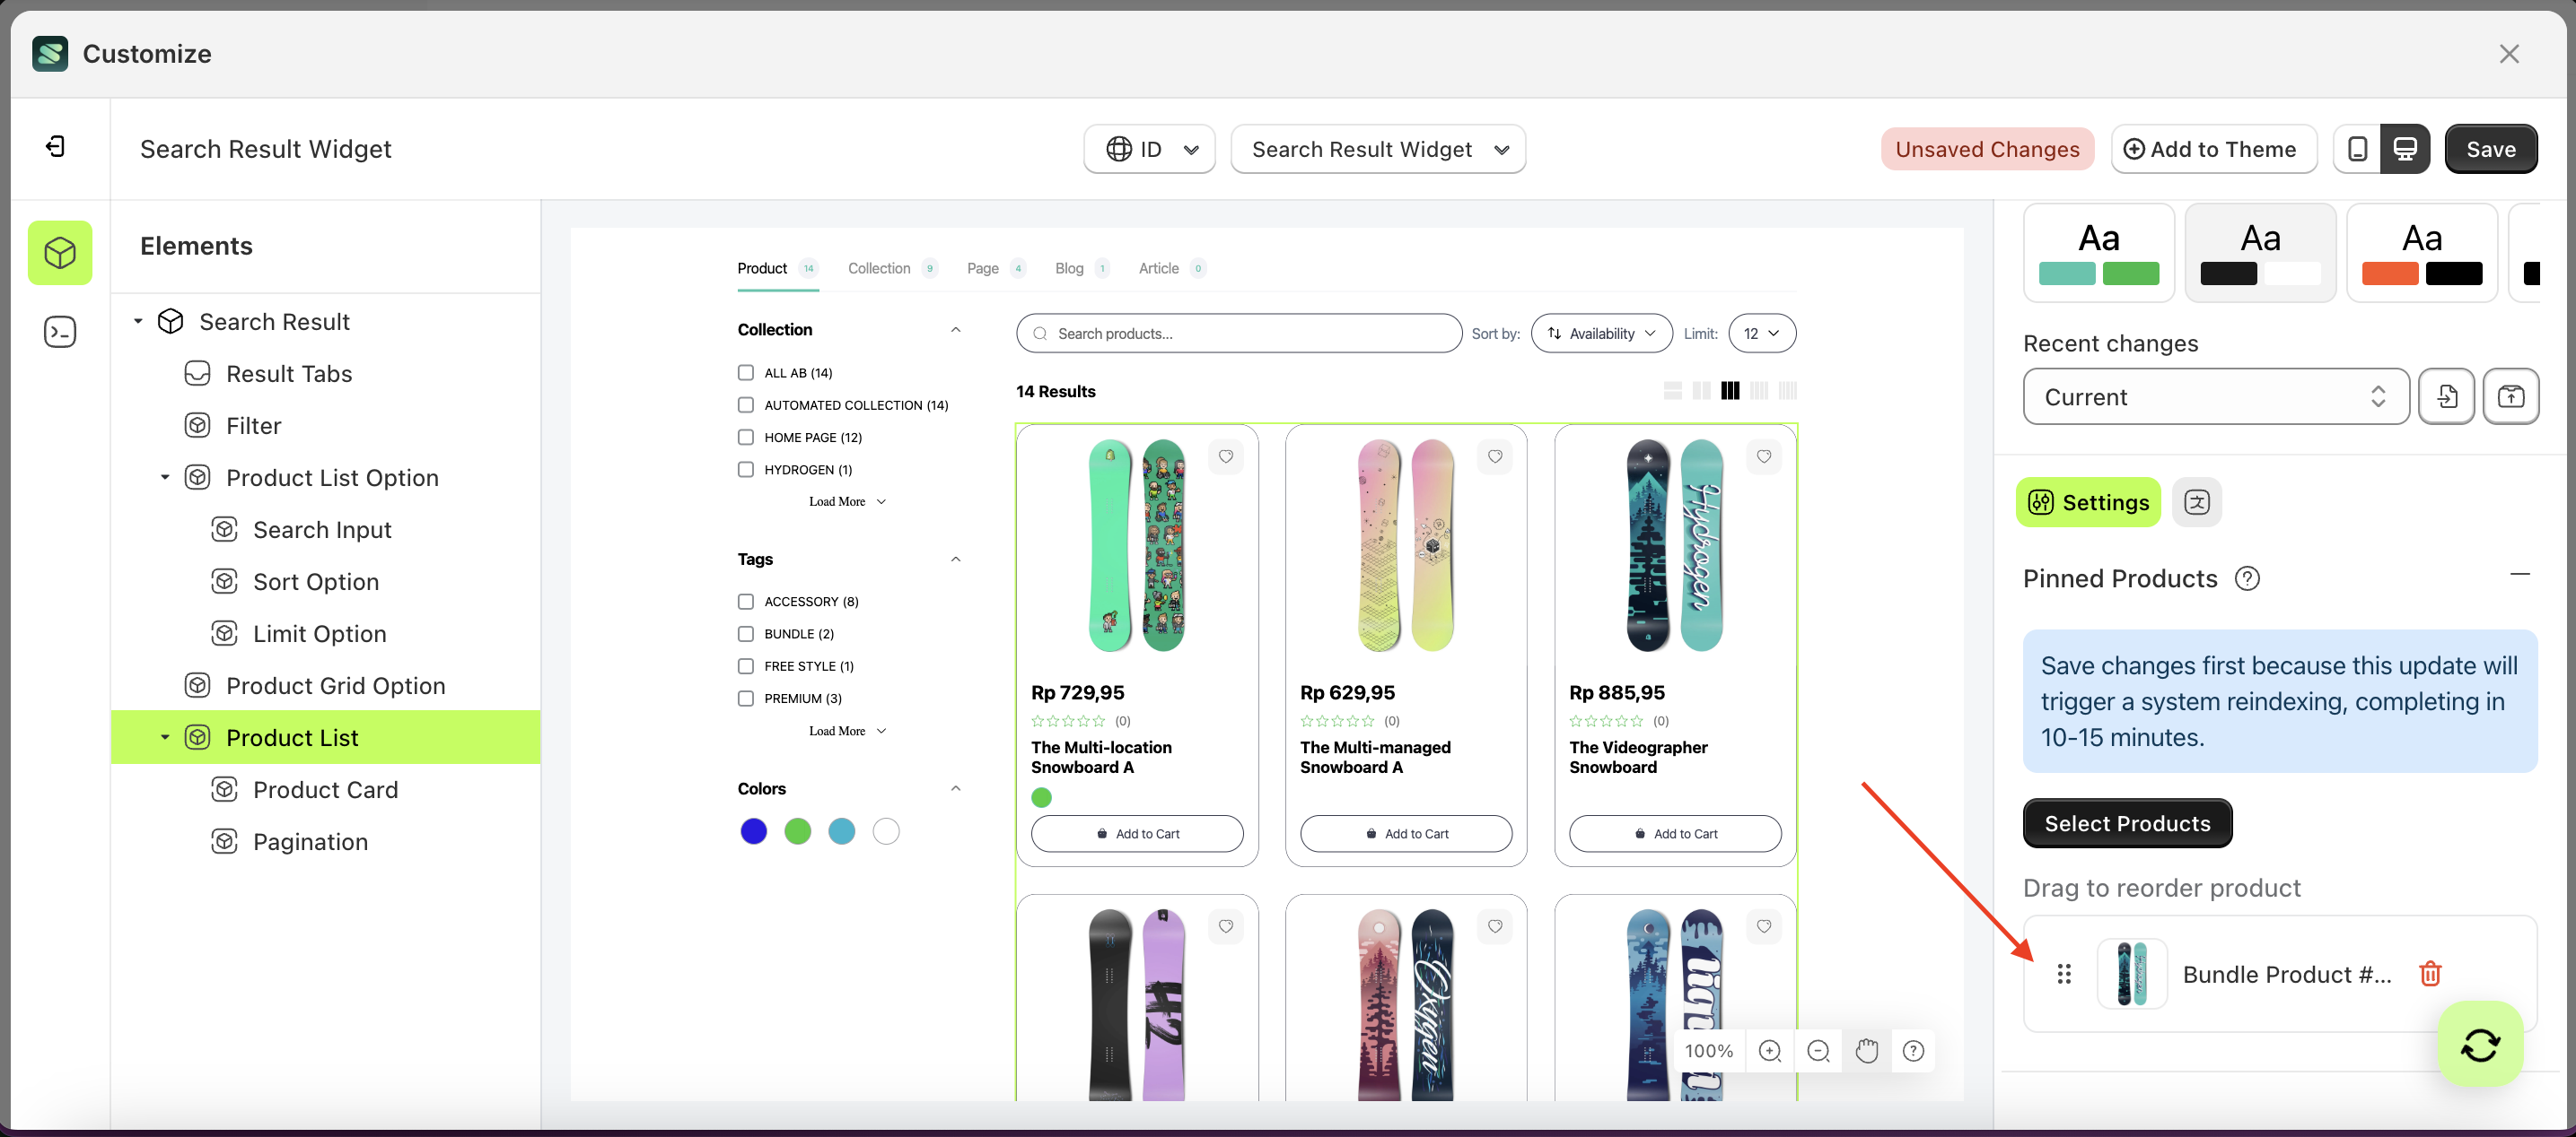Click the products search input field
The image size is (2576, 1137).
click(x=1239, y=333)
